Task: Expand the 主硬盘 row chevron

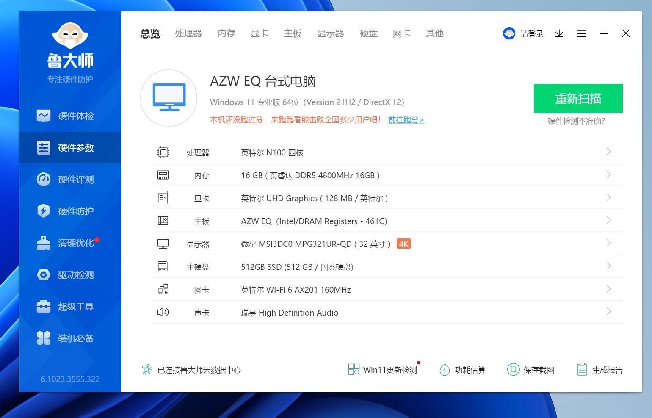Action: tap(609, 266)
